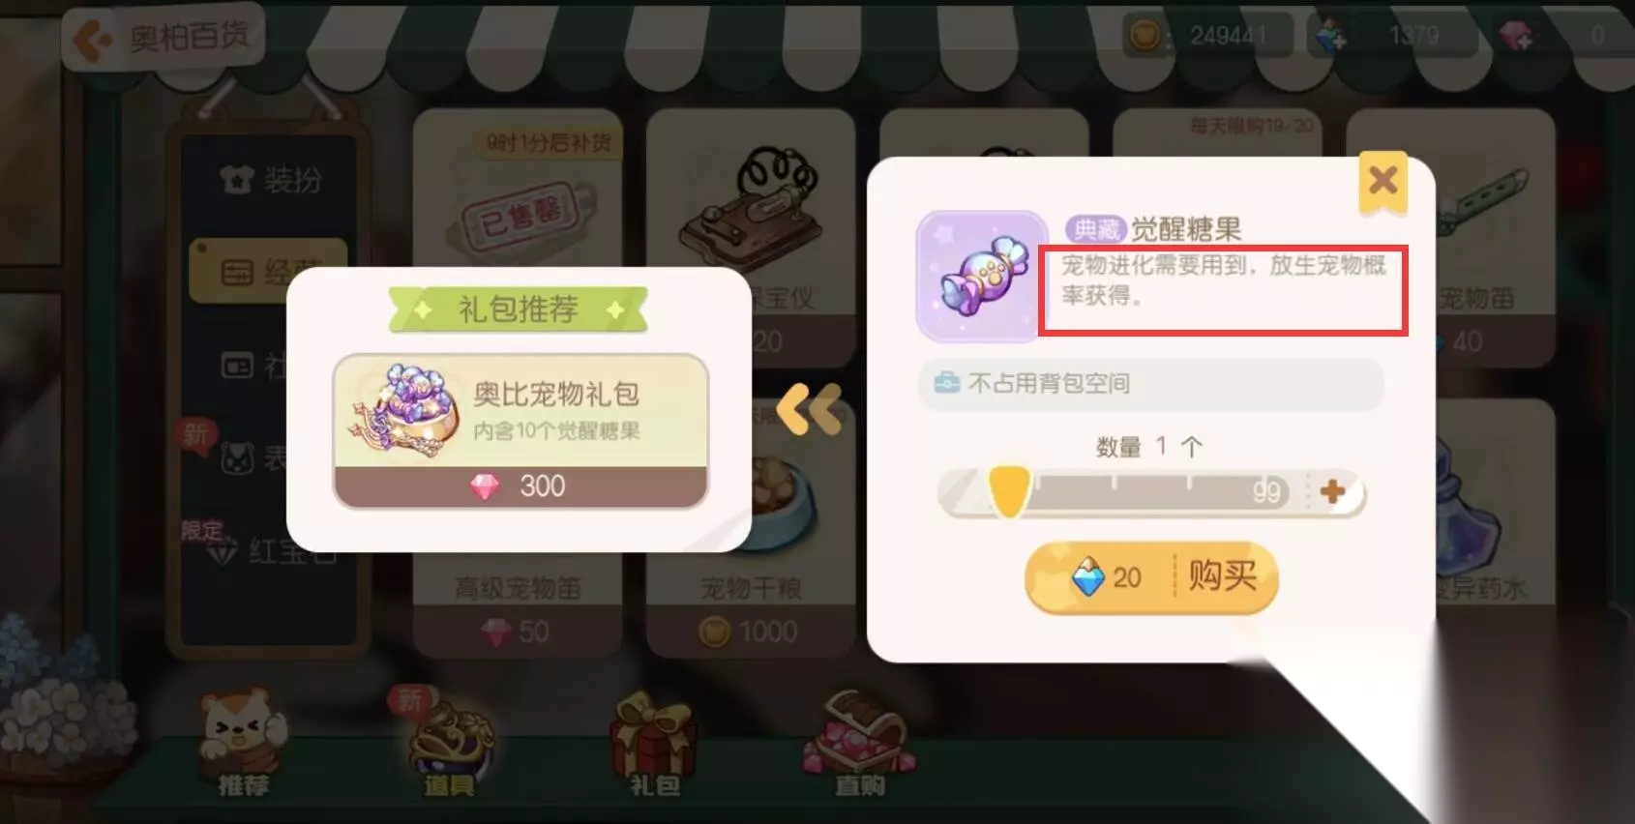This screenshot has height=824, width=1635.
Task: Tap the sold-out 已售罄 item card
Action: (518, 188)
